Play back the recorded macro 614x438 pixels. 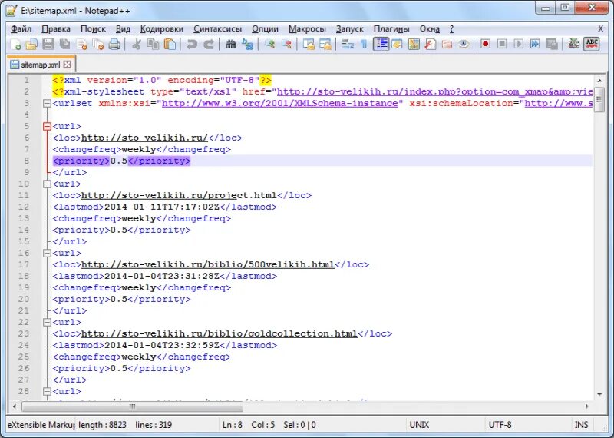(x=519, y=44)
